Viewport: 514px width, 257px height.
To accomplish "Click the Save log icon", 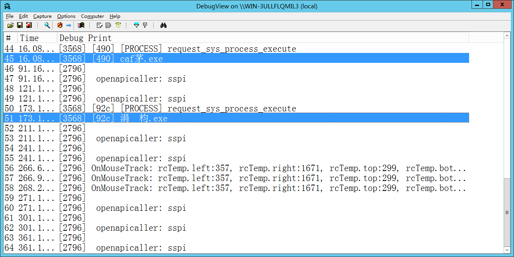I will (19, 25).
